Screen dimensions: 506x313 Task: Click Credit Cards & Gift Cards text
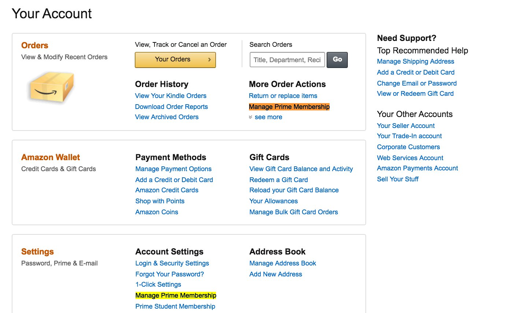click(x=59, y=169)
